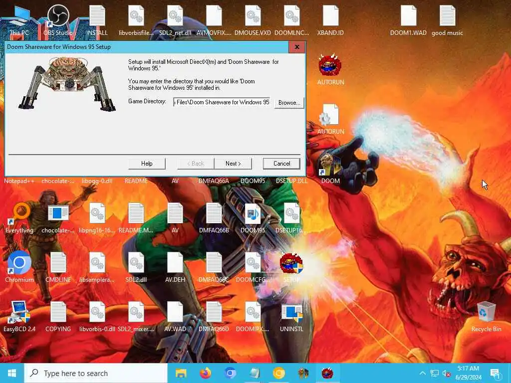Open the muted volume tray icon
This screenshot has height=383, width=511.
(x=446, y=373)
